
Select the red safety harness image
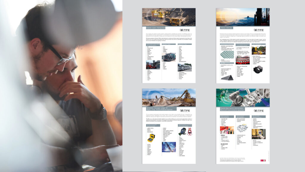(190, 132)
